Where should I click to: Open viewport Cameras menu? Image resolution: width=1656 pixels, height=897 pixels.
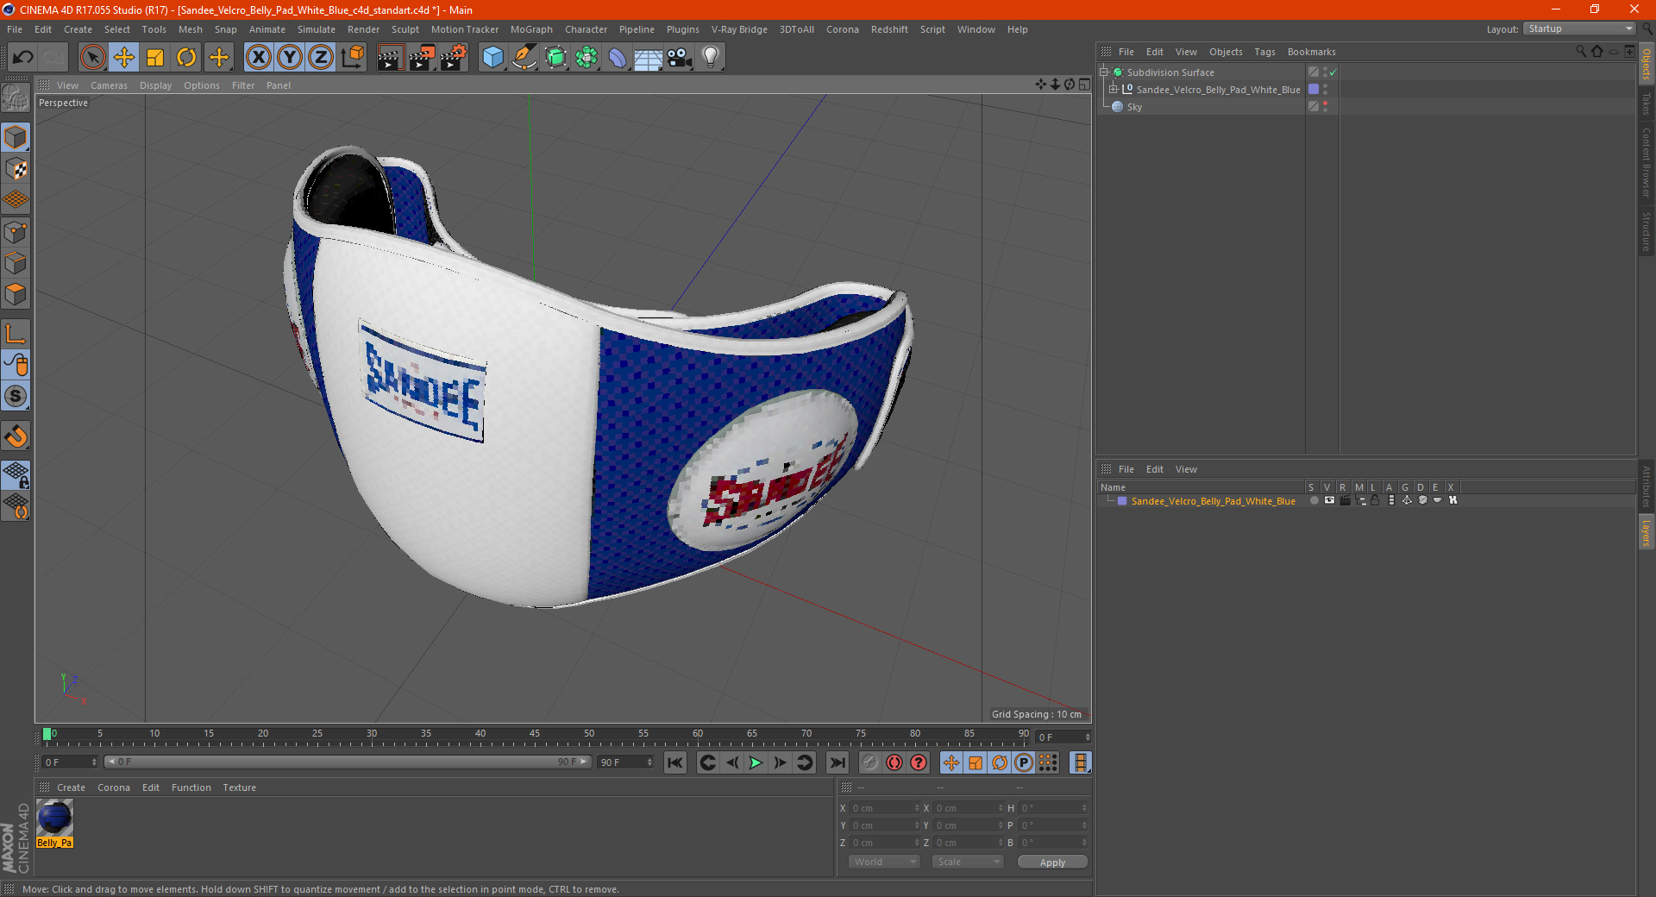pos(109,85)
